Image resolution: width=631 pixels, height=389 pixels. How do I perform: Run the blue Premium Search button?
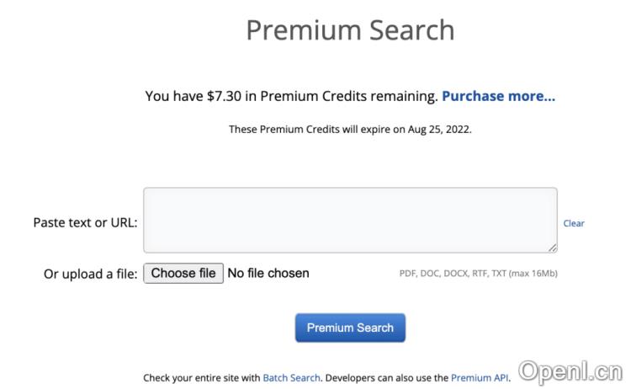point(350,328)
